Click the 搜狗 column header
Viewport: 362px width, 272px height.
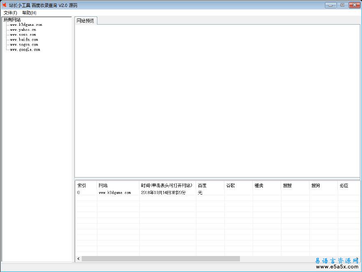point(323,185)
